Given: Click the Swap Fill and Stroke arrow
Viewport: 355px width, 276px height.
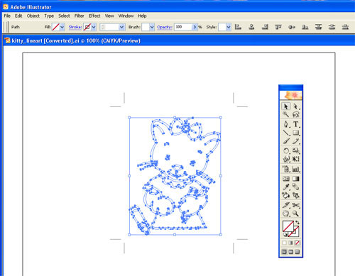Looking at the screenshot, I should click(x=297, y=223).
